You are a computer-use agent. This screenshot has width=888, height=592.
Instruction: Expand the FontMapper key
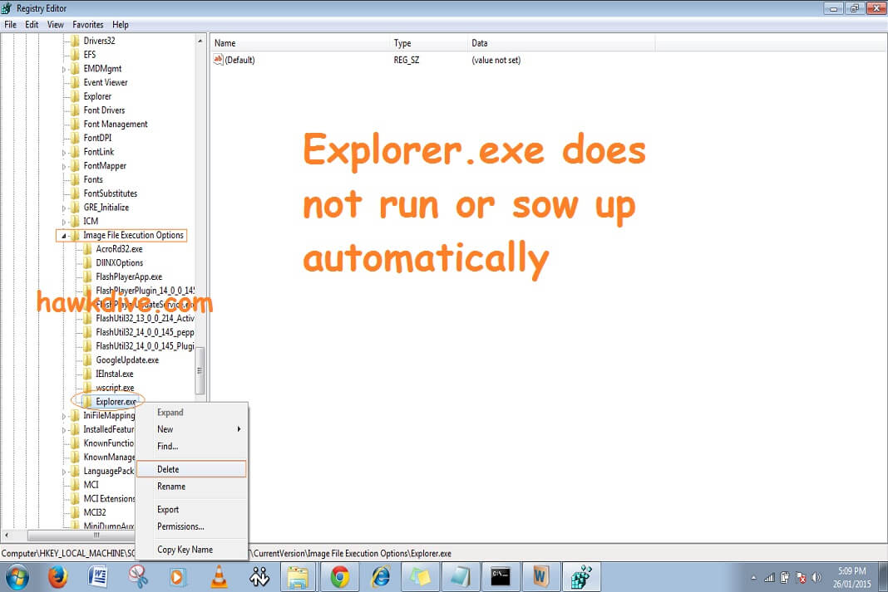click(x=63, y=166)
